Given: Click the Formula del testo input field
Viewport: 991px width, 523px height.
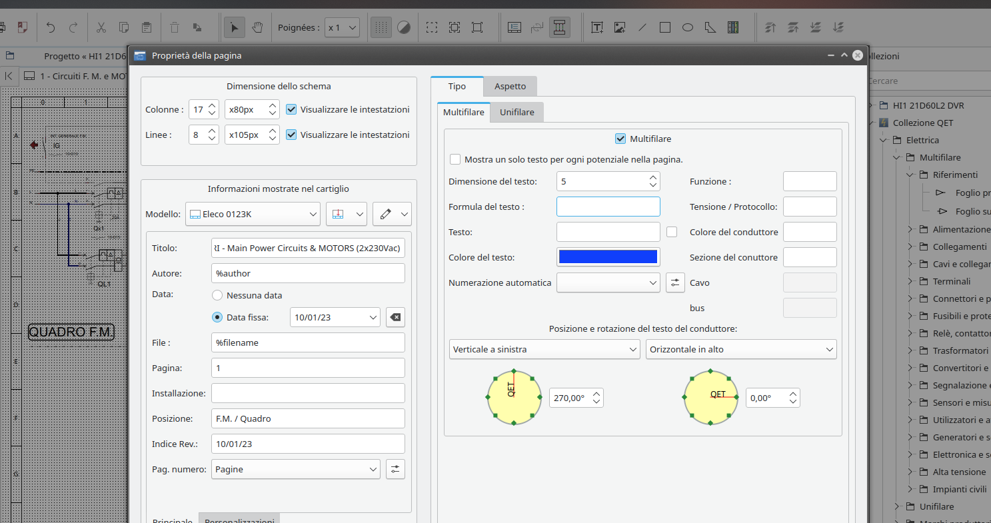Looking at the screenshot, I should [608, 207].
